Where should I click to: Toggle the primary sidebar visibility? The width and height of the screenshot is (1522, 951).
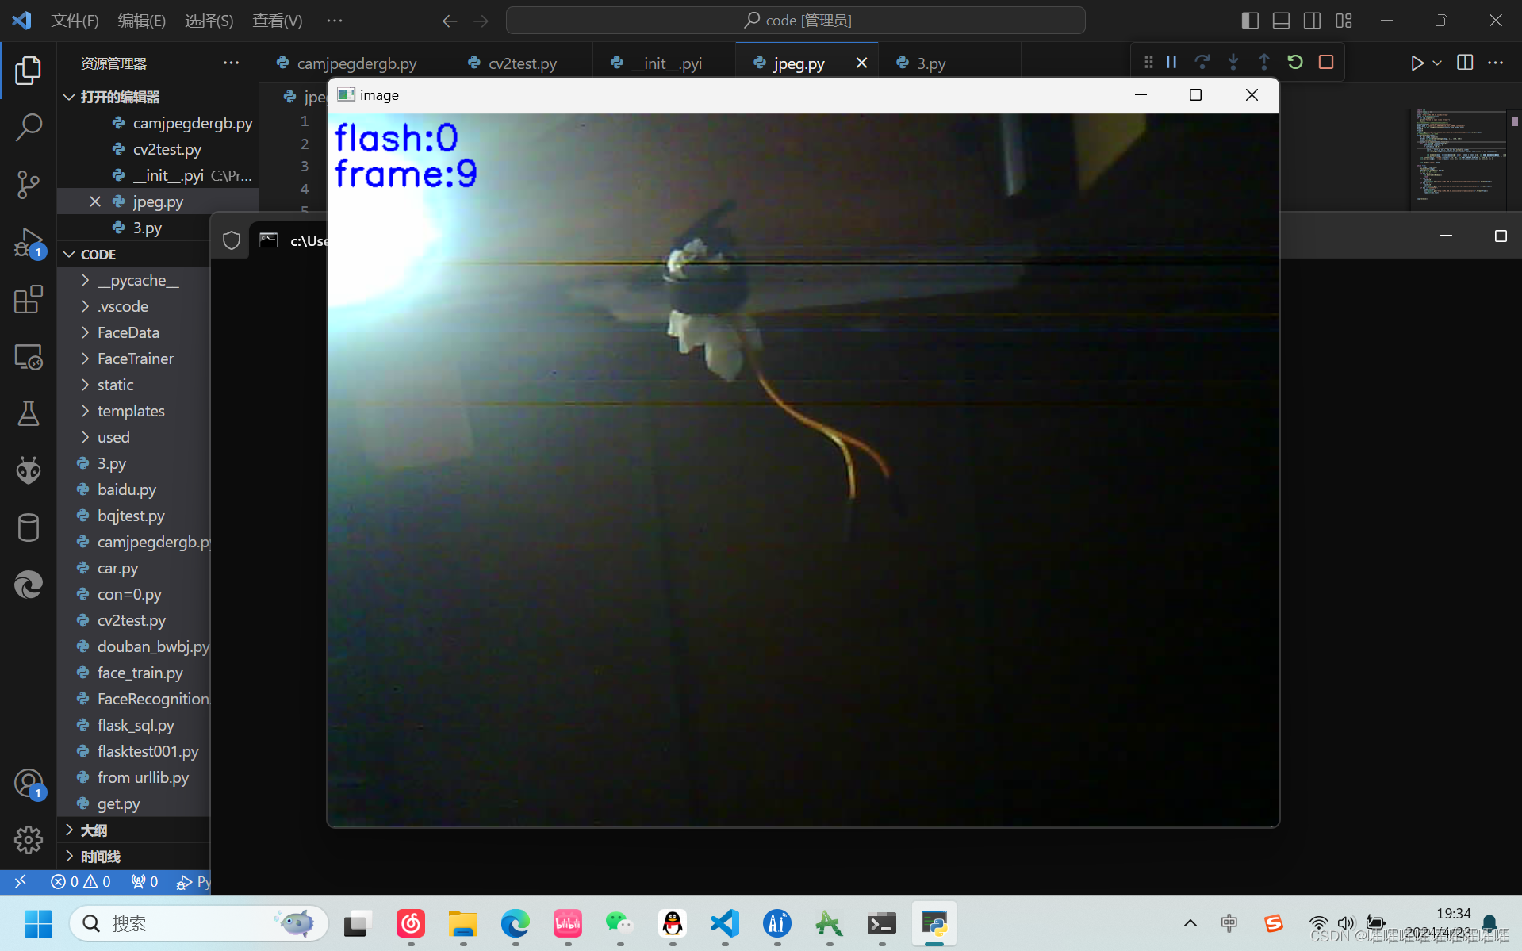[1249, 20]
